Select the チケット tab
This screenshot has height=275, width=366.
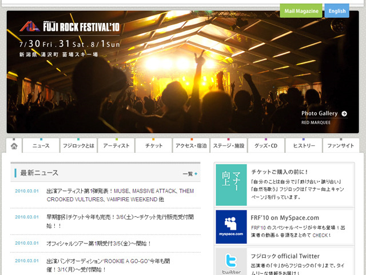click(x=154, y=145)
